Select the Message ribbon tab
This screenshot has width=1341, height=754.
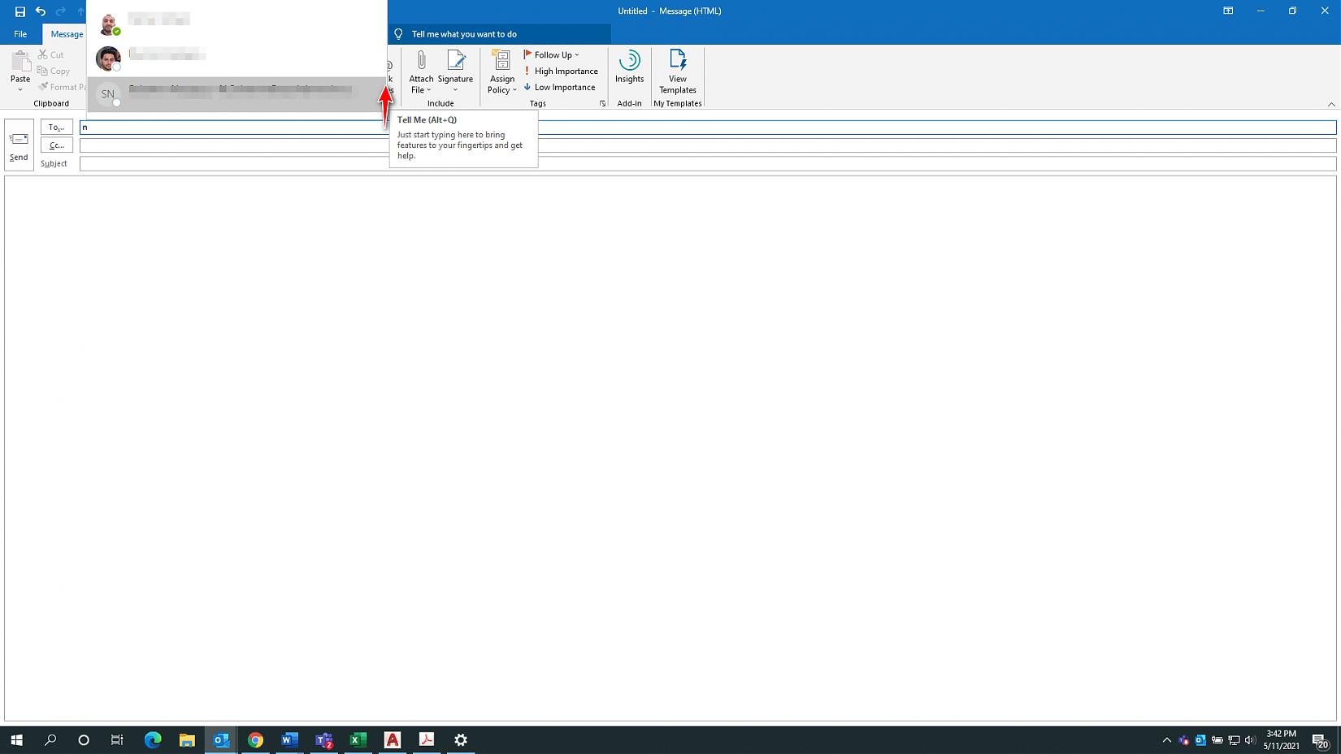click(67, 34)
